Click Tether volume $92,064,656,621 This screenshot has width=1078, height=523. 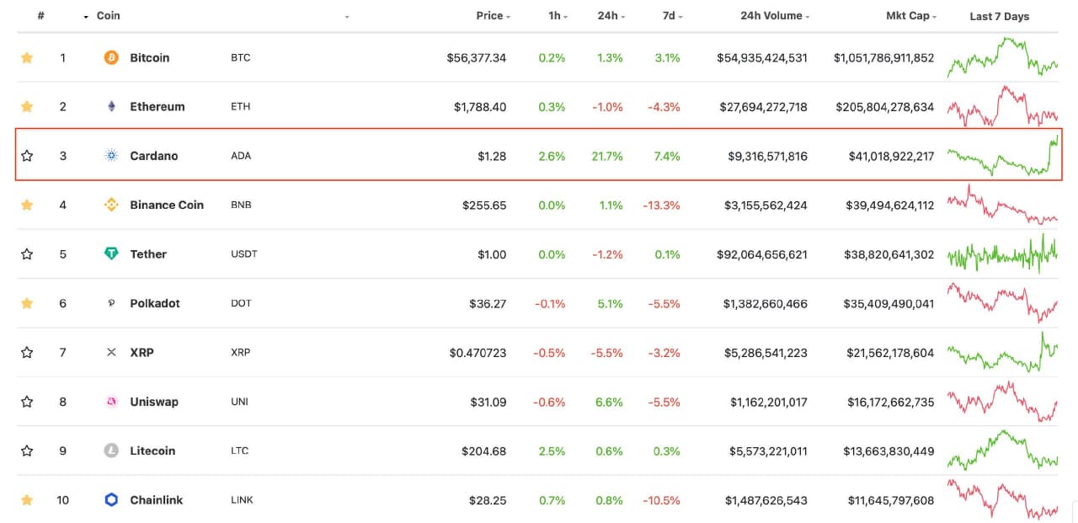[x=762, y=253]
